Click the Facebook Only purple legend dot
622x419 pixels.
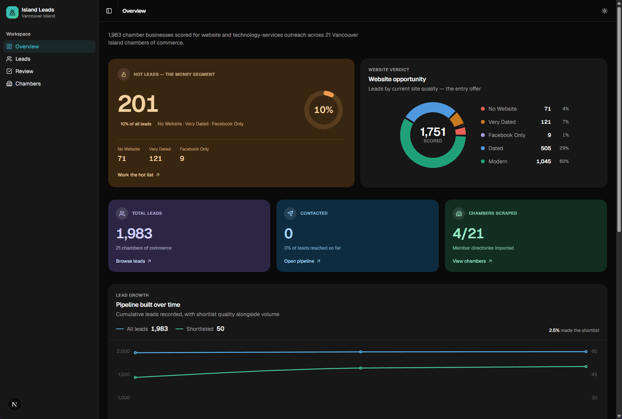point(483,135)
